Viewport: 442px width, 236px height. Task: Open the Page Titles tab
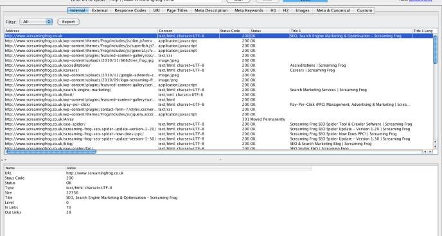[x=177, y=10]
